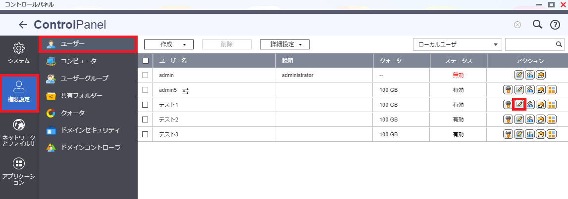Click the edit account icon for テスト1
Screen dimensions: 568x199
[x=519, y=105]
